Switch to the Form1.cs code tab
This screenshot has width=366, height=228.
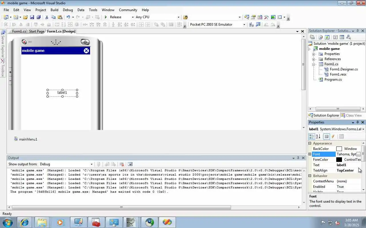pyautogui.click(x=19, y=31)
